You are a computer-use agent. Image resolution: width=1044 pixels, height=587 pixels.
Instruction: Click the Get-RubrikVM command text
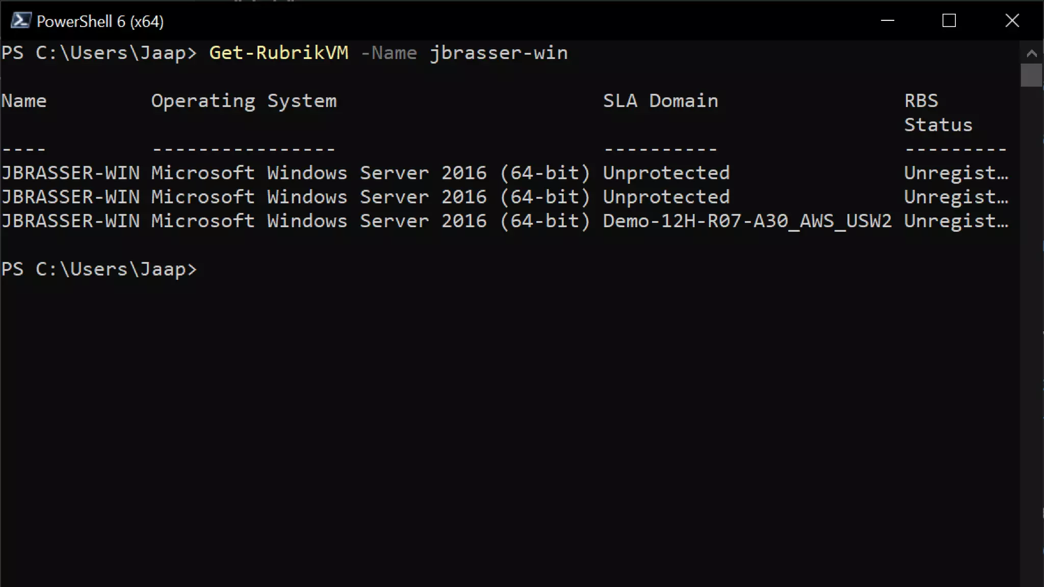pos(278,53)
